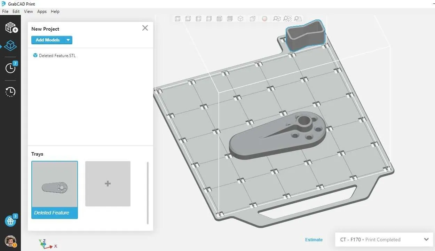Click the Estimate link
The height and width of the screenshot is (251, 435).
(314, 240)
